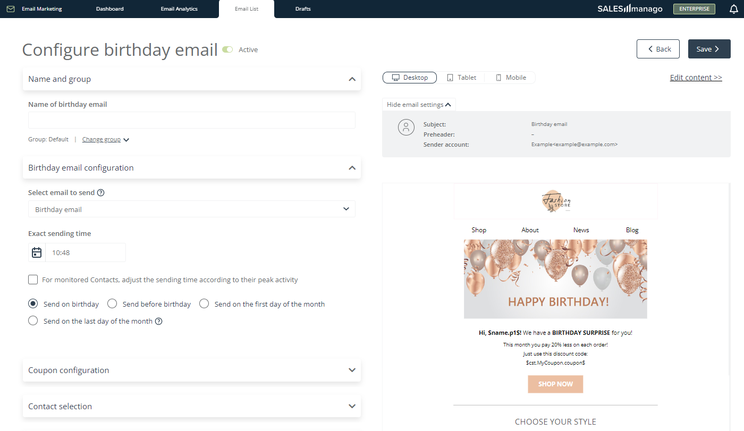Open the calendar icon beside sending time
The height and width of the screenshot is (431, 744).
coord(37,252)
